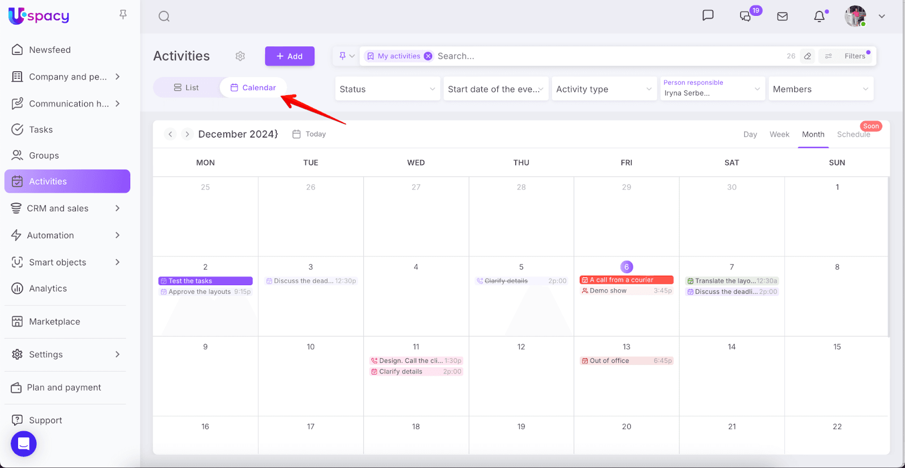This screenshot has height=468, width=905.
Task: Open Start date of the event dropdown
Action: point(496,89)
